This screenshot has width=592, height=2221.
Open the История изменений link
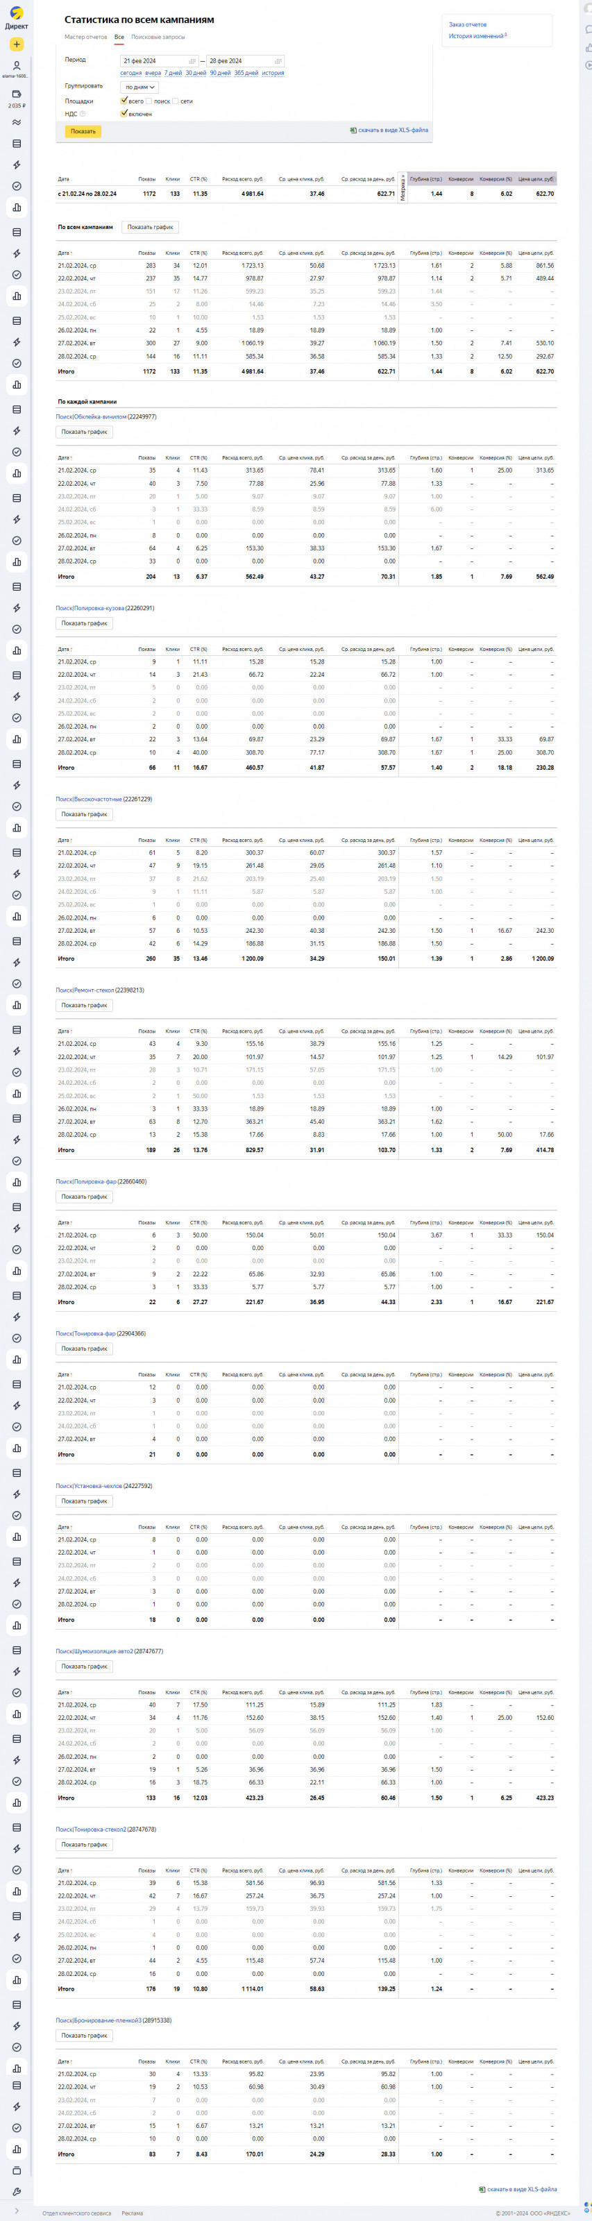point(475,36)
